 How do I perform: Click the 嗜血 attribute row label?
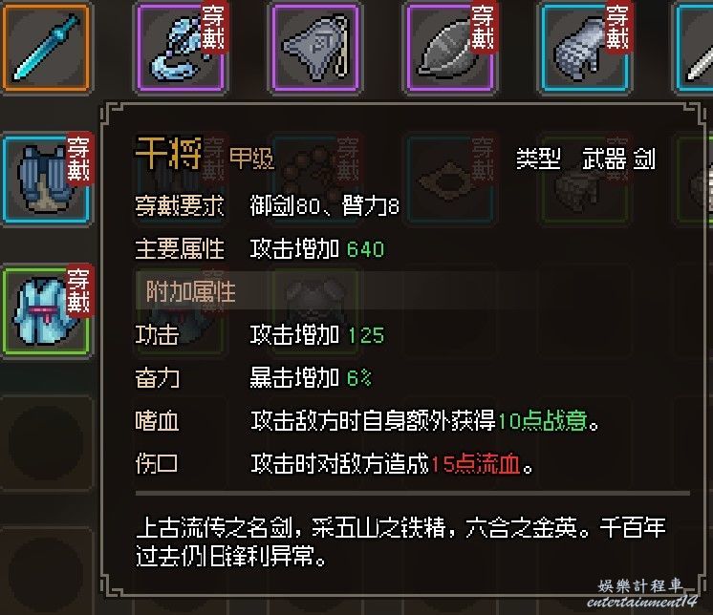click(x=157, y=421)
